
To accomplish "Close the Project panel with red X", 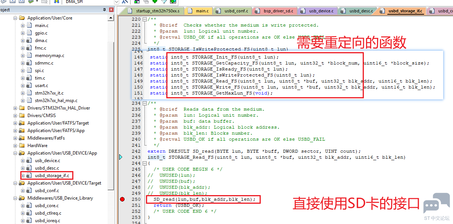I will (111, 9).
